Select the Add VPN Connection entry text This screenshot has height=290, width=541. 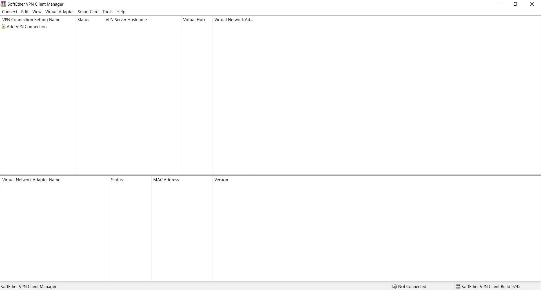(x=27, y=27)
